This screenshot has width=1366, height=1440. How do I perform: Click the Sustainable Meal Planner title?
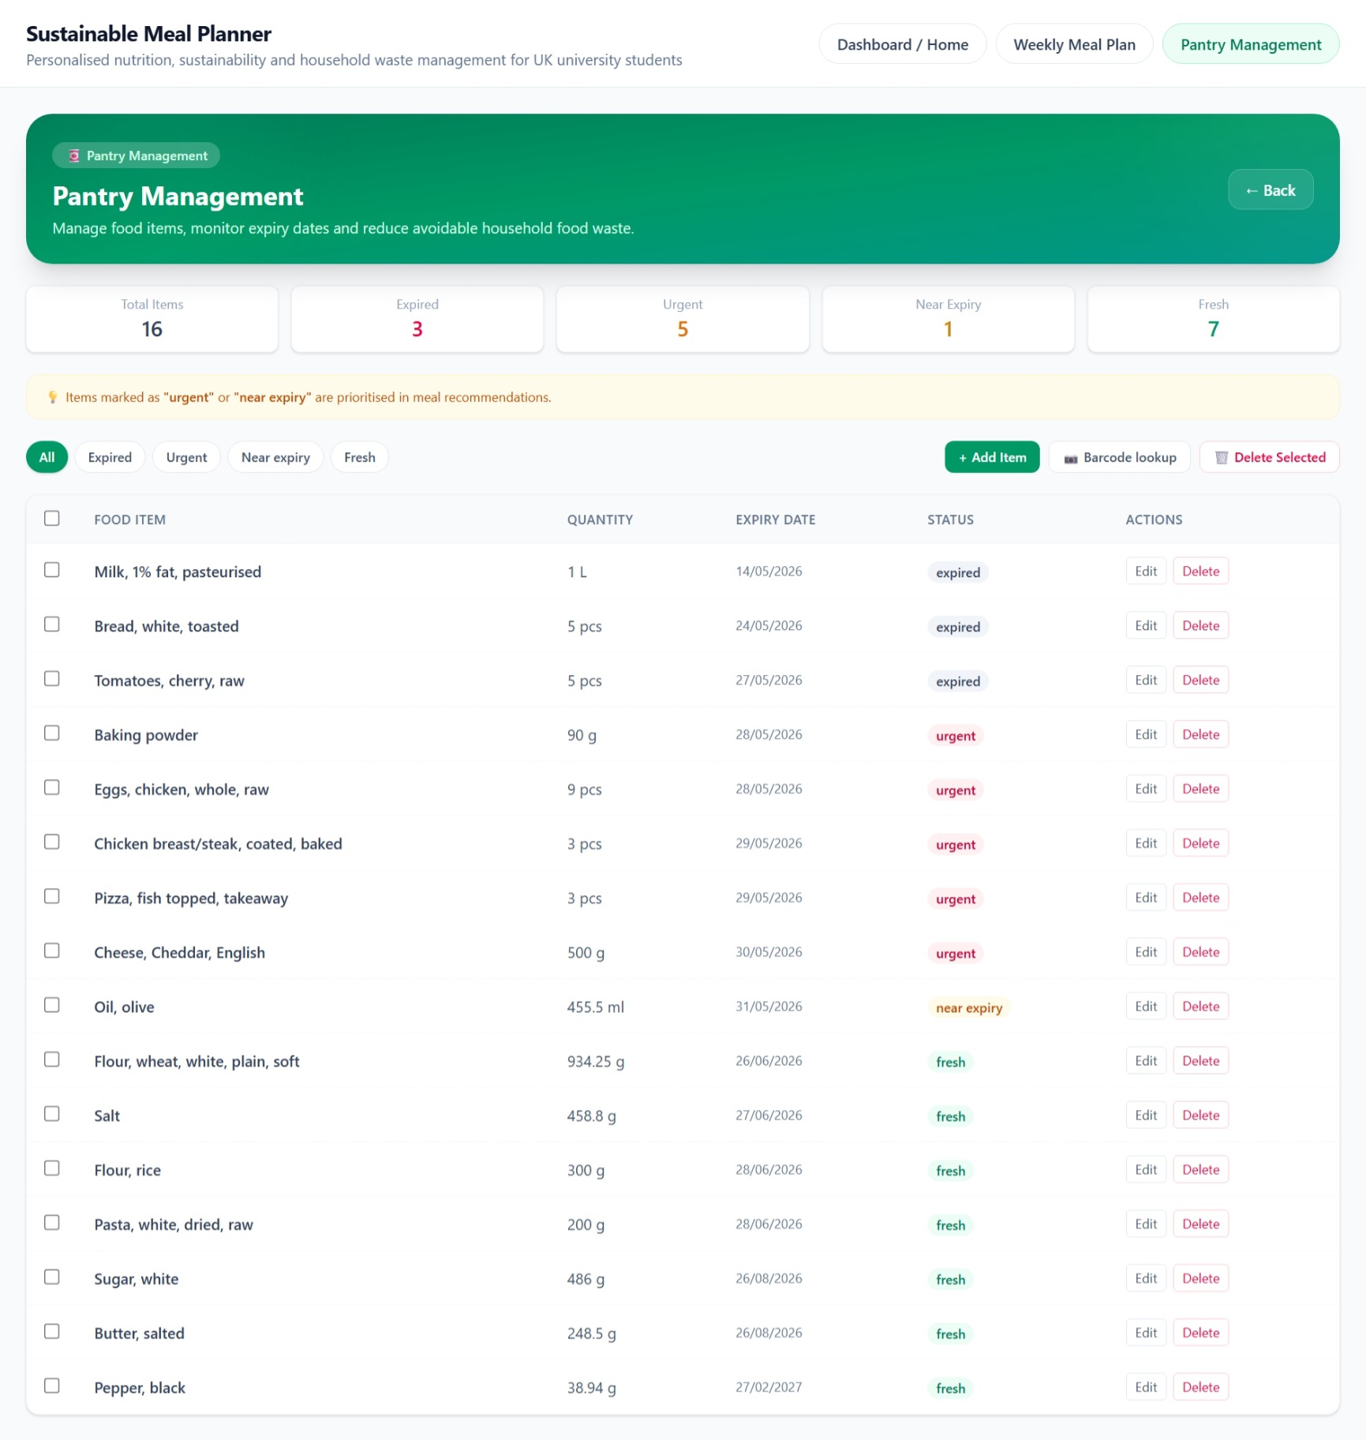coord(148,33)
